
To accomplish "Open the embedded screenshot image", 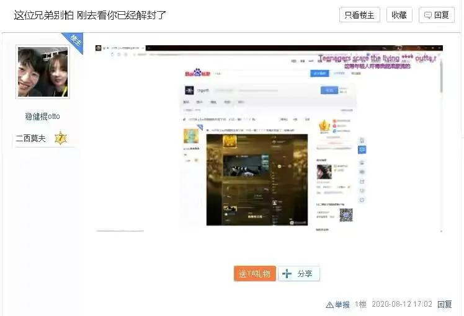I will [269, 139].
